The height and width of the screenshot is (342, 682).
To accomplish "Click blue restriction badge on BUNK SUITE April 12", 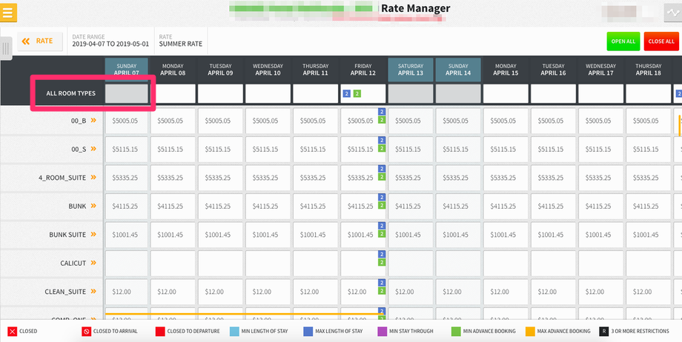I will [382, 226].
